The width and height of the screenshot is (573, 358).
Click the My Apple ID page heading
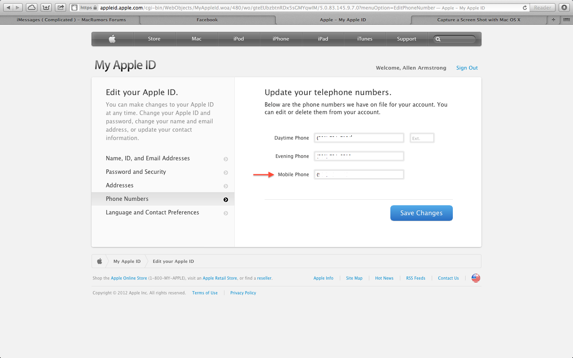click(x=125, y=65)
